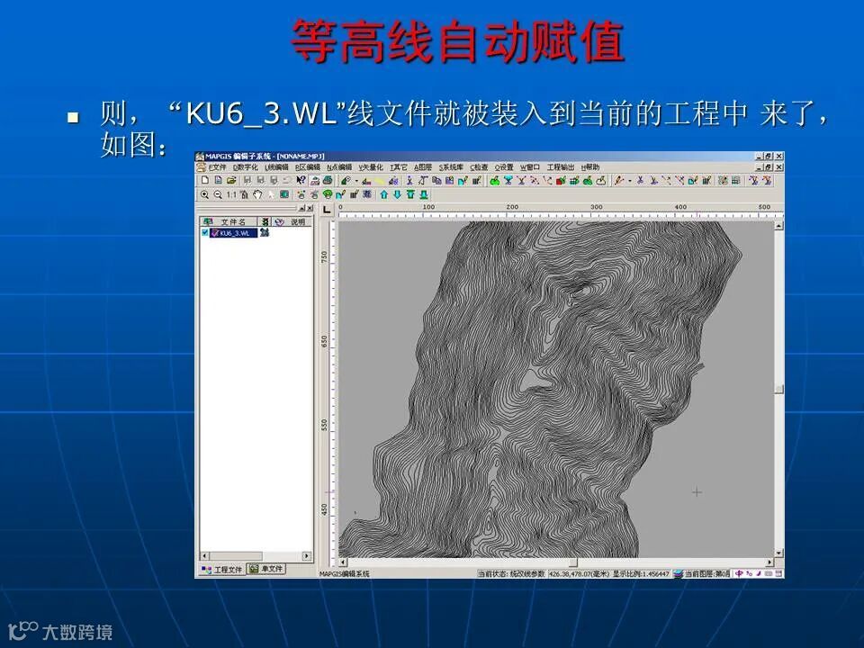Click the Open folder icon in toolbar
The height and width of the screenshot is (648, 864).
tap(231, 180)
